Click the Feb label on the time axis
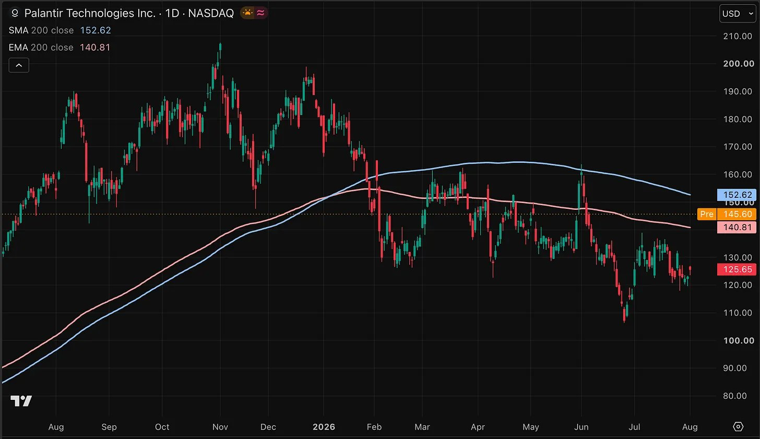This screenshot has width=760, height=439. (x=374, y=427)
